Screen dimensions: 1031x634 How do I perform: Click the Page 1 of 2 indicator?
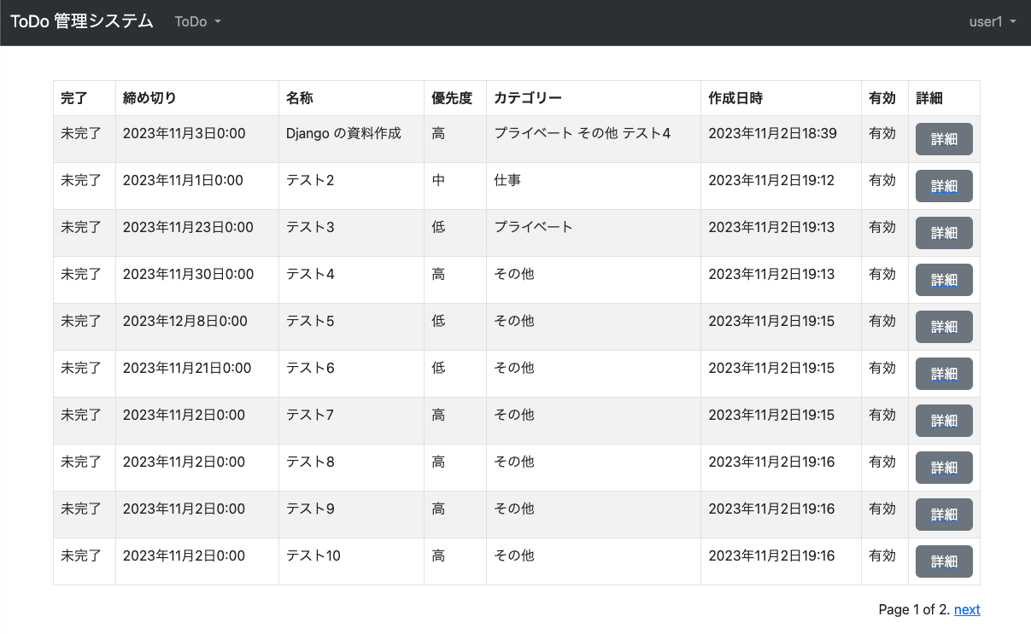tap(914, 609)
